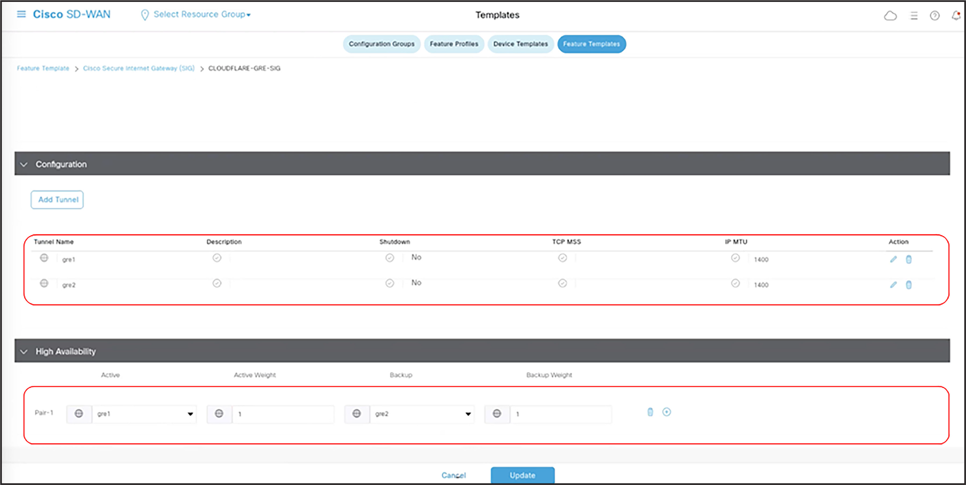This screenshot has width=966, height=485.
Task: Delete the gre2 tunnel with trash icon
Action: (909, 285)
